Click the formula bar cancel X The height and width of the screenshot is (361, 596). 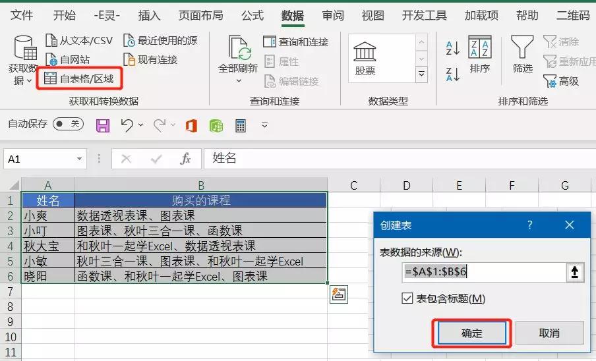[126, 159]
